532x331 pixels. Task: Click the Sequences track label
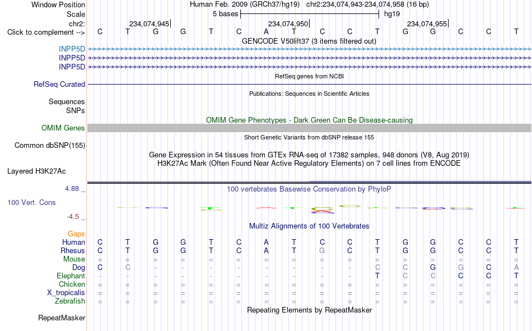(67, 101)
